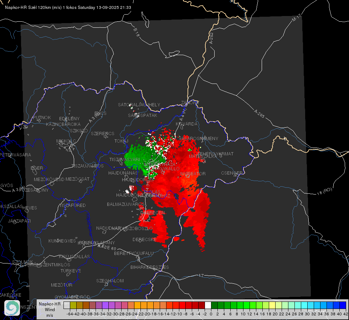Screen dimensions: 349x320
Task: Click the KISVARDA city label
Action: [x=187, y=124]
